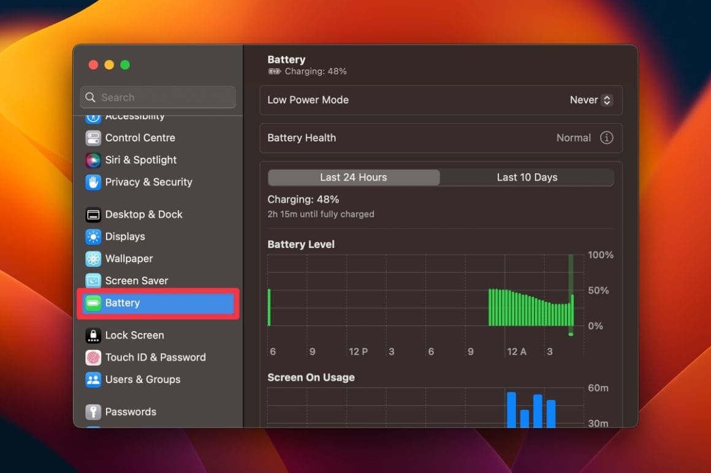
Task: Select the Users & Groups icon
Action: 93,379
